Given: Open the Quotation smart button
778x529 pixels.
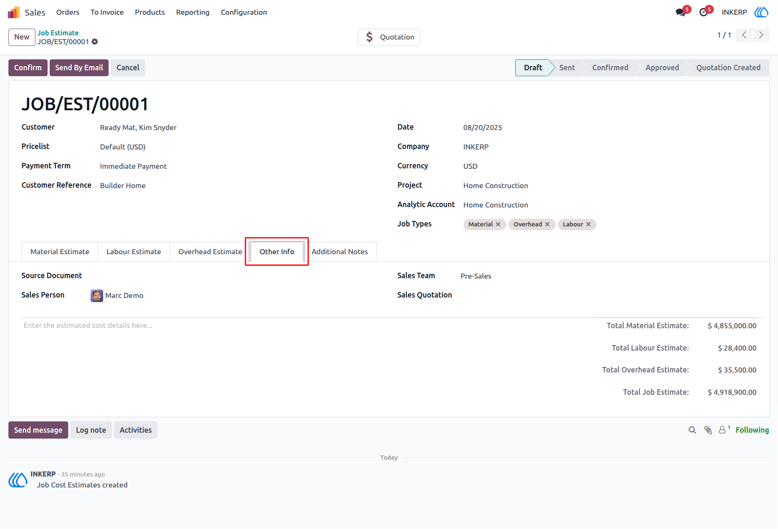Looking at the screenshot, I should pos(389,37).
